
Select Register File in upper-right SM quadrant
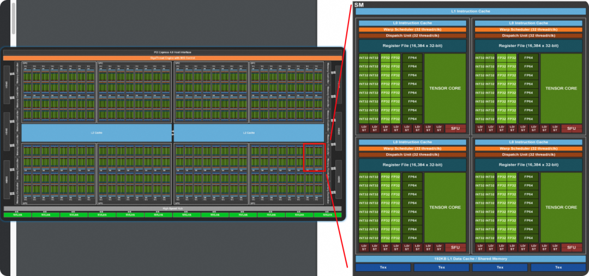coord(528,46)
